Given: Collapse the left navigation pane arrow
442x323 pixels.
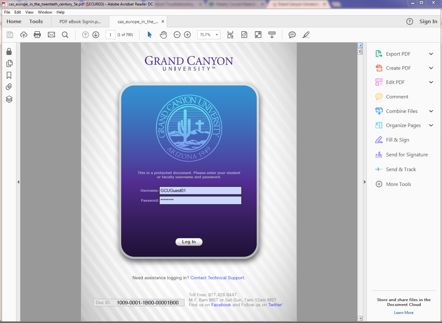Looking at the screenshot, I should coord(18,182).
